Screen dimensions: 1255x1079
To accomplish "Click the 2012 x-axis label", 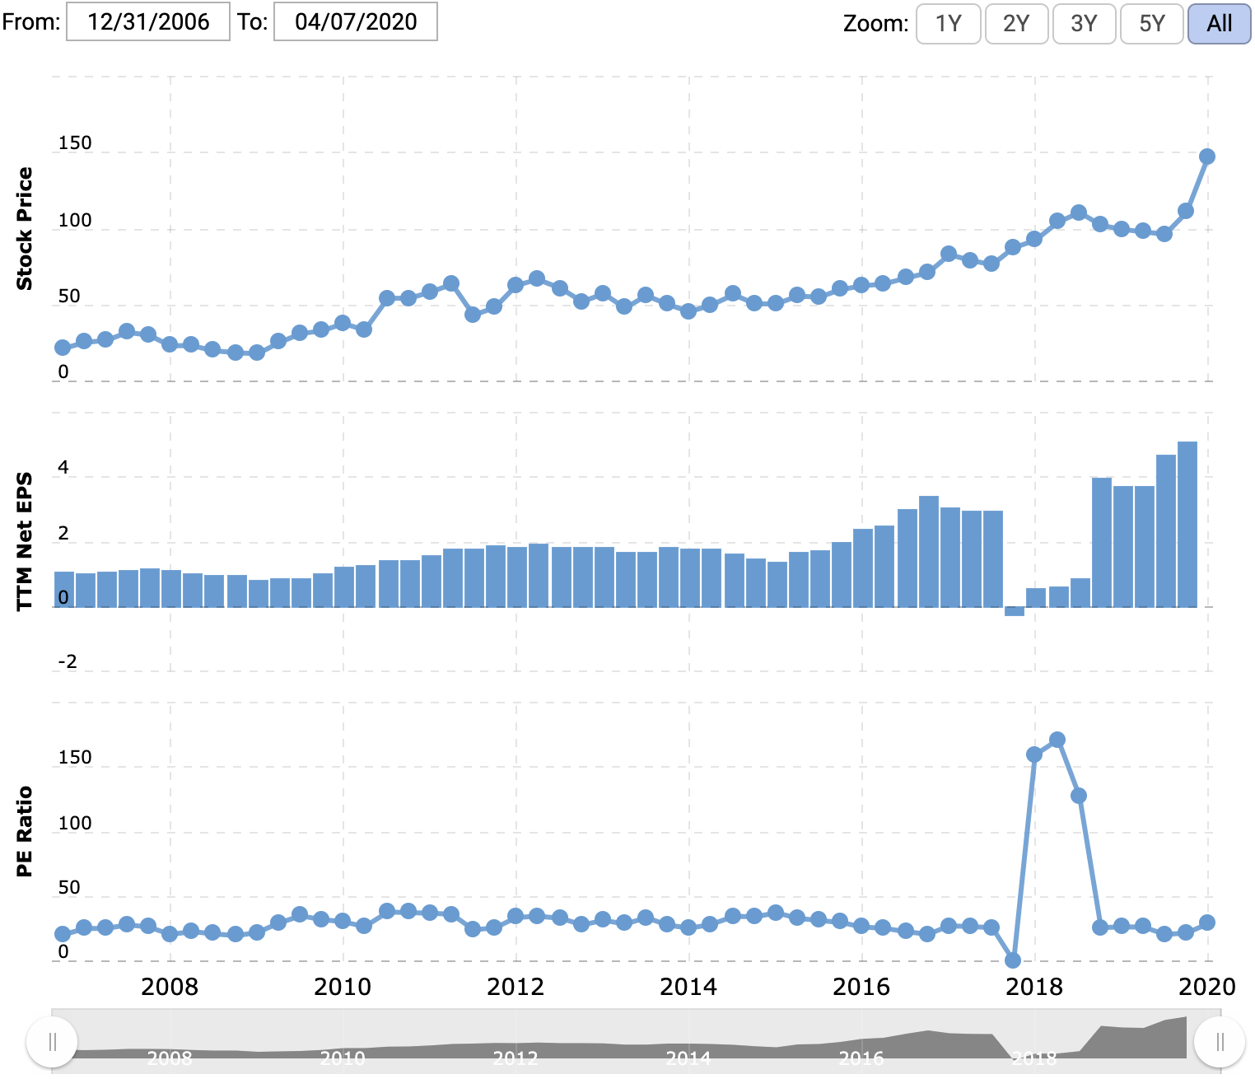I will tap(516, 987).
